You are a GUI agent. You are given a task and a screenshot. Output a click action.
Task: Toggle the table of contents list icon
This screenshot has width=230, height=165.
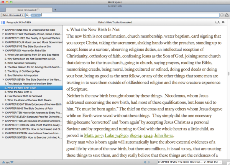point(3,22)
